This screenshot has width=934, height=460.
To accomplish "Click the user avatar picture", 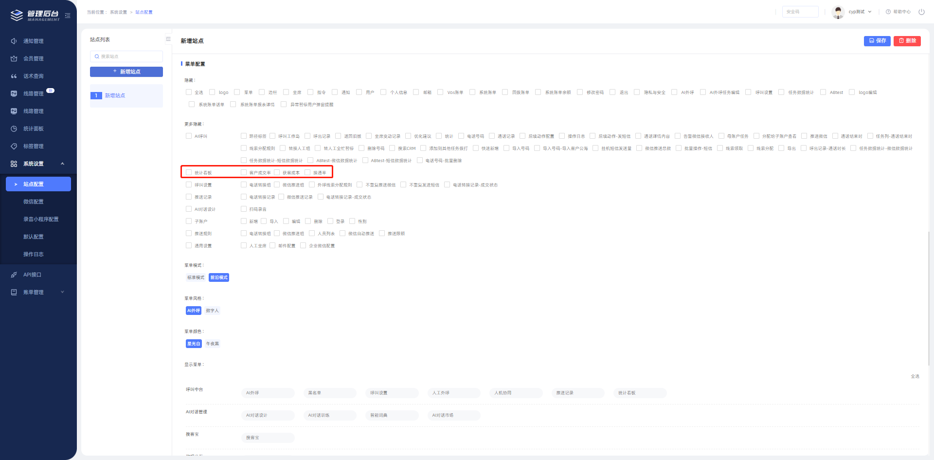I will point(838,12).
